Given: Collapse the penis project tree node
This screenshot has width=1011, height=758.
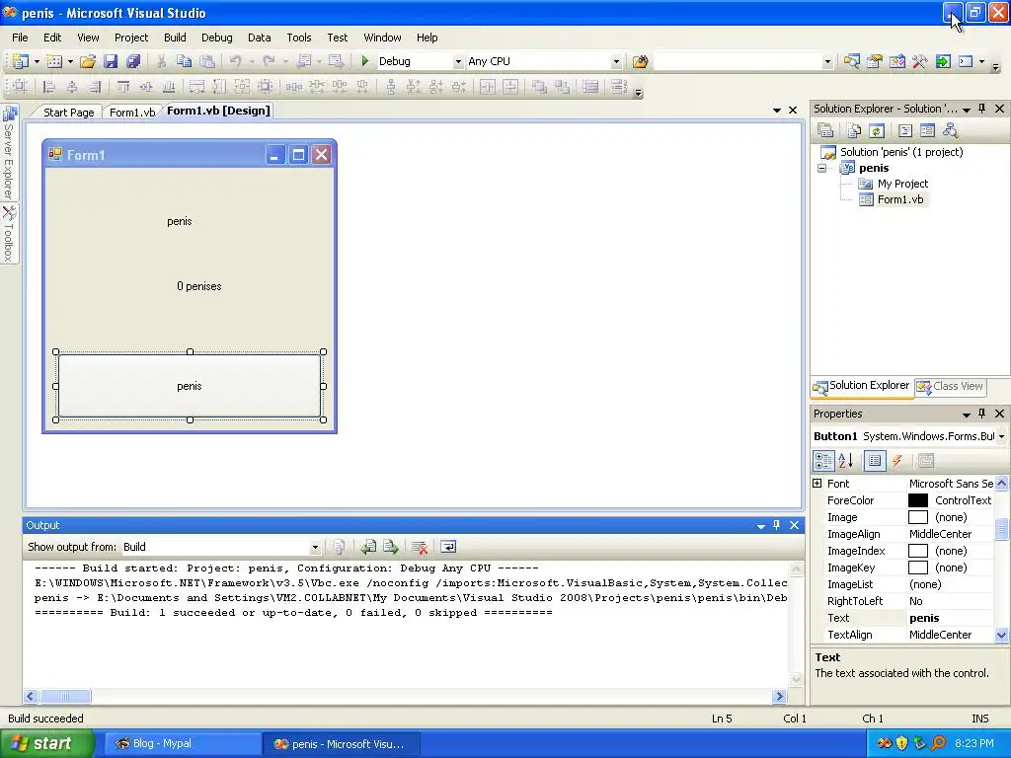Looking at the screenshot, I should click(x=822, y=168).
